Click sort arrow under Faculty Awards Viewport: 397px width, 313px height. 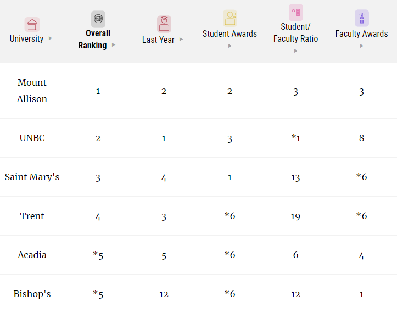click(361, 46)
